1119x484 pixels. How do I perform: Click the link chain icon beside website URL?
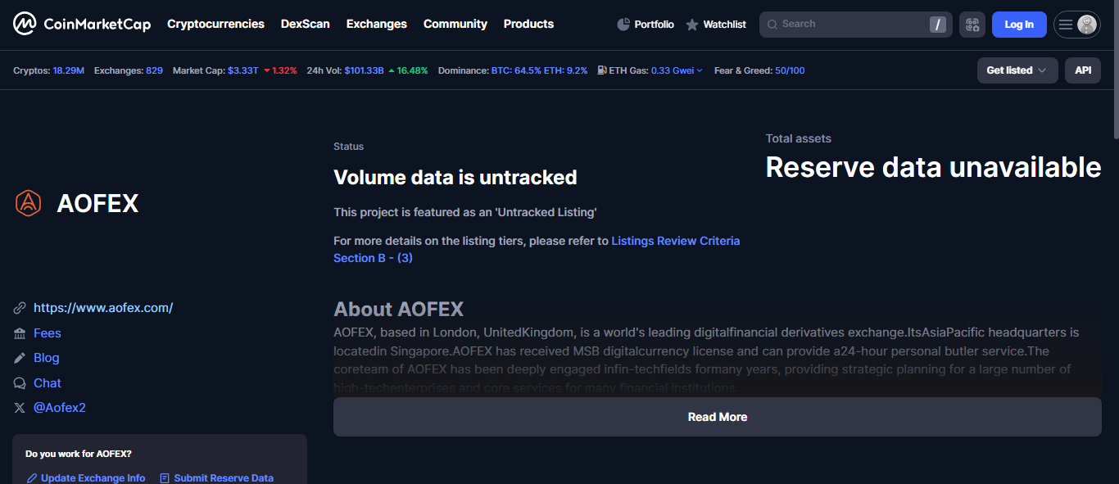point(20,308)
